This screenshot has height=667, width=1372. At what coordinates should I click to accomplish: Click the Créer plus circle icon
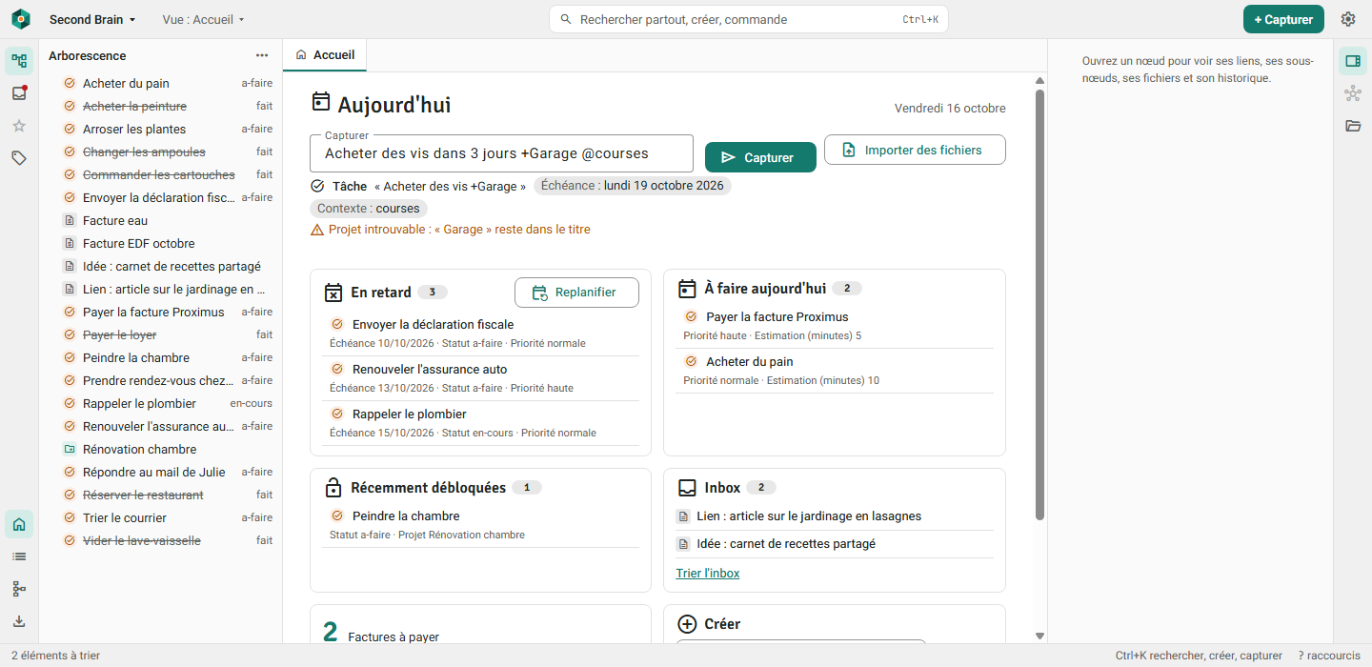click(687, 624)
